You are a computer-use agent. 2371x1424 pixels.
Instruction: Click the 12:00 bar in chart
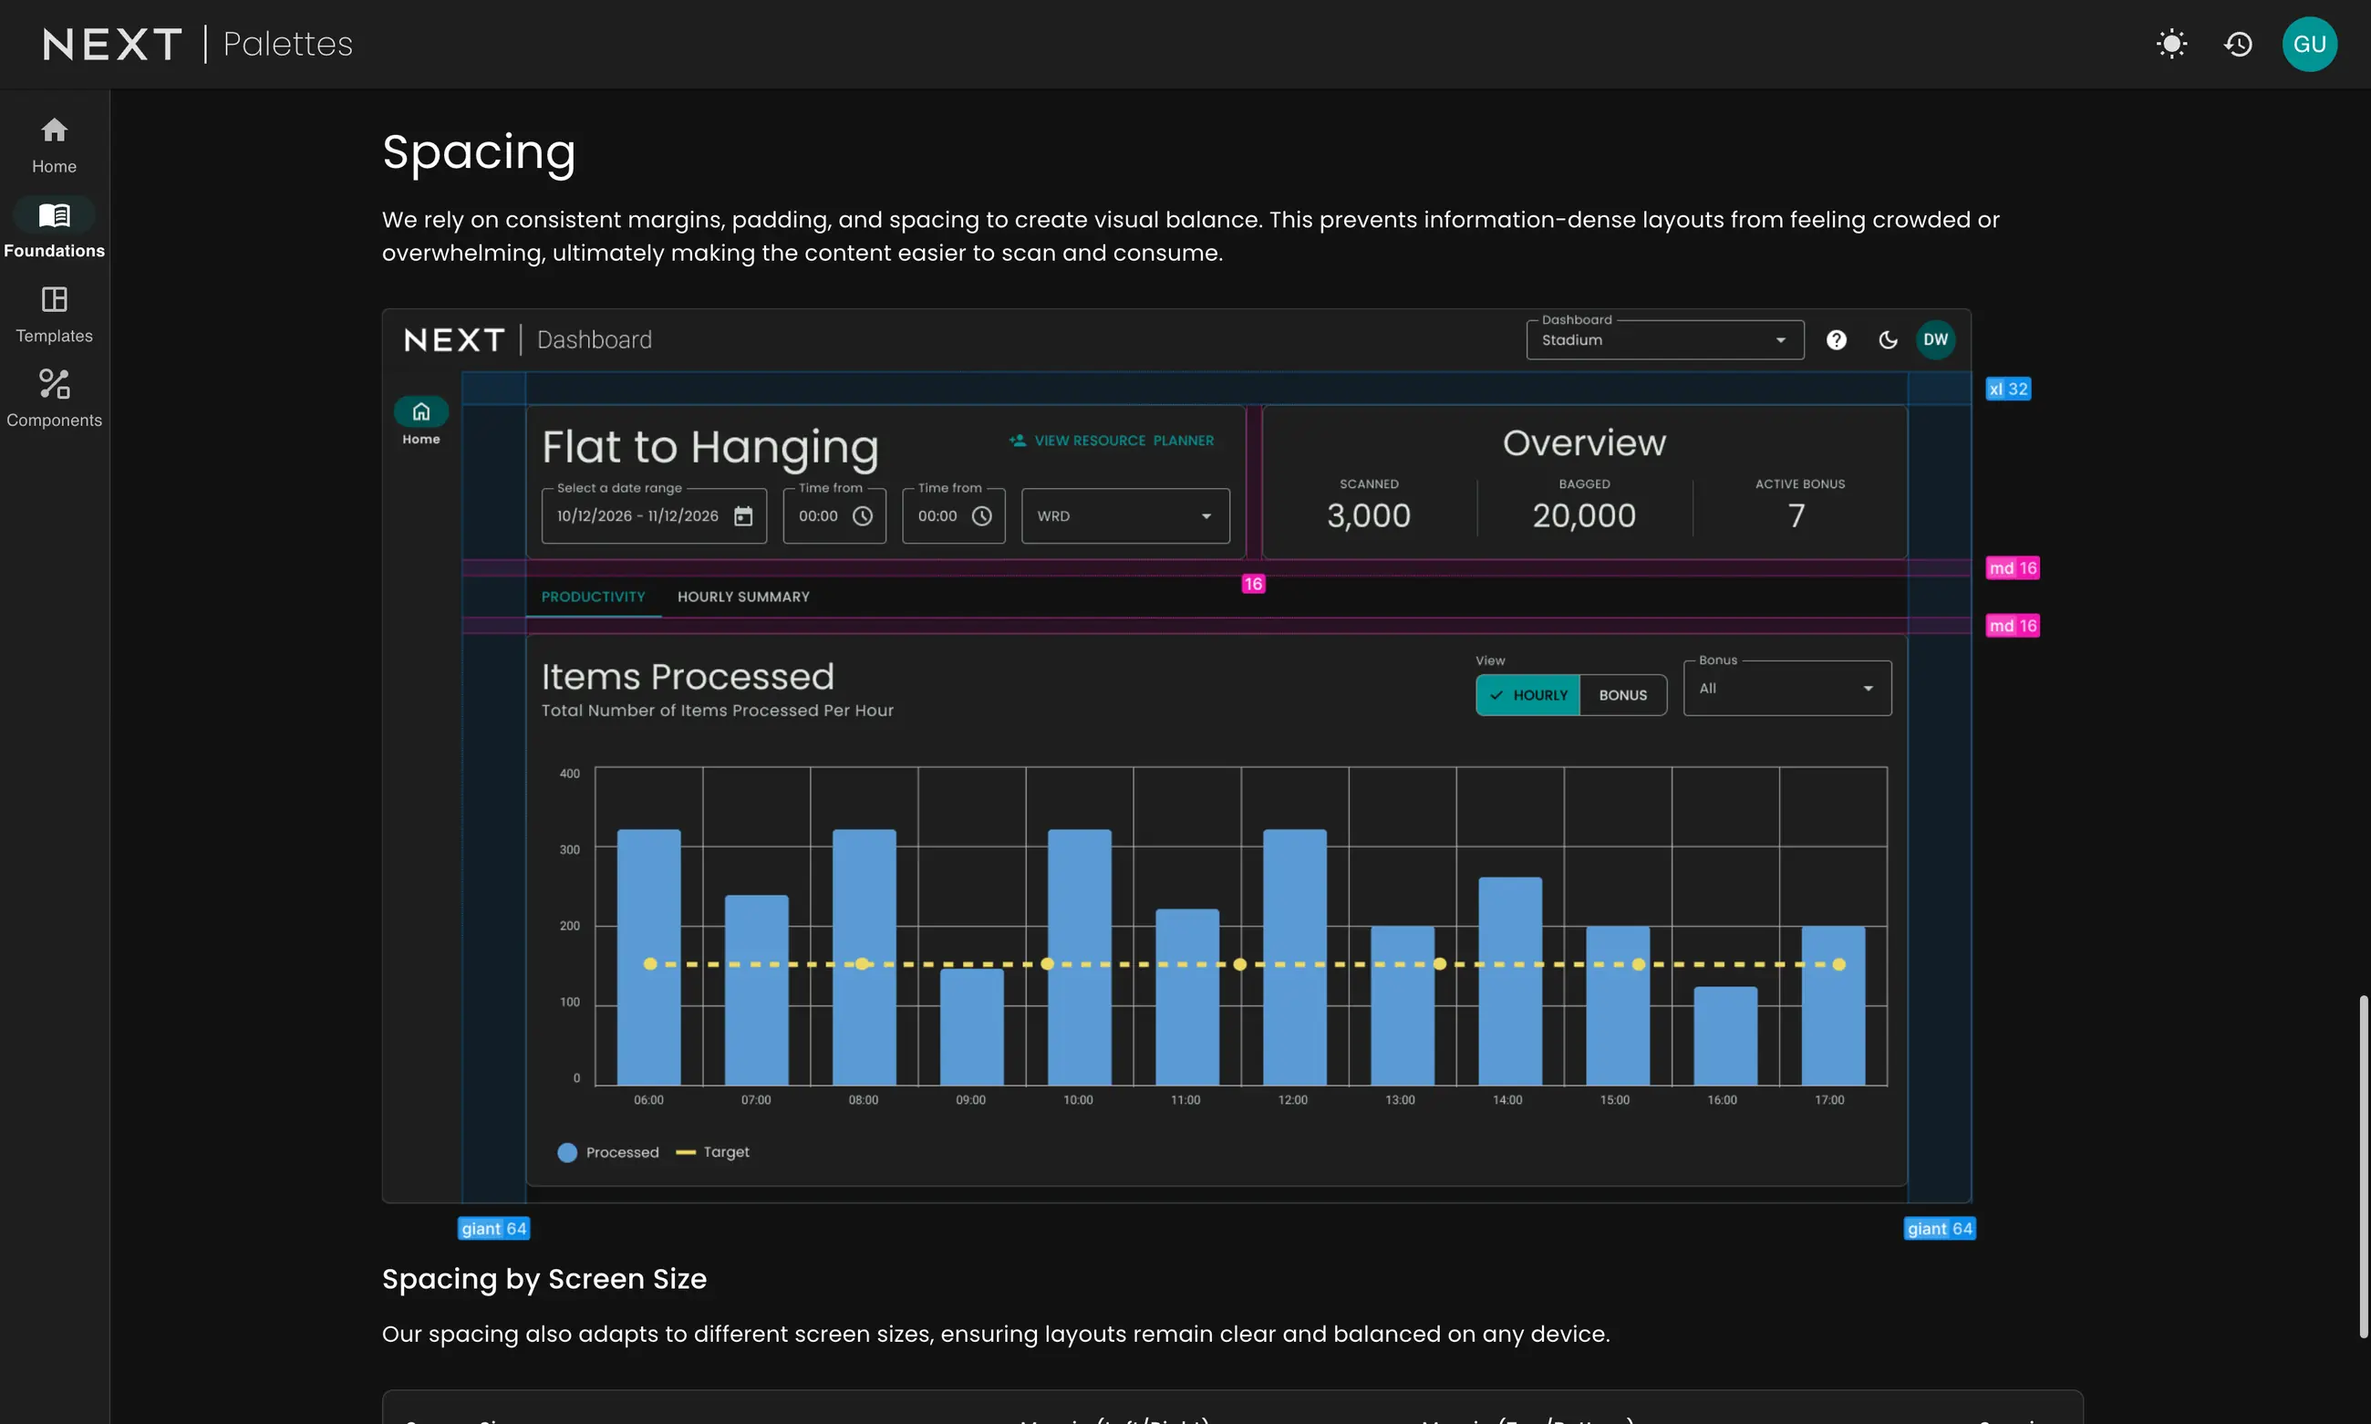1295,957
